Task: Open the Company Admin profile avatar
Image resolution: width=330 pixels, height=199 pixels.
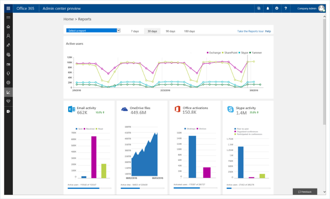Action: (x=321, y=9)
